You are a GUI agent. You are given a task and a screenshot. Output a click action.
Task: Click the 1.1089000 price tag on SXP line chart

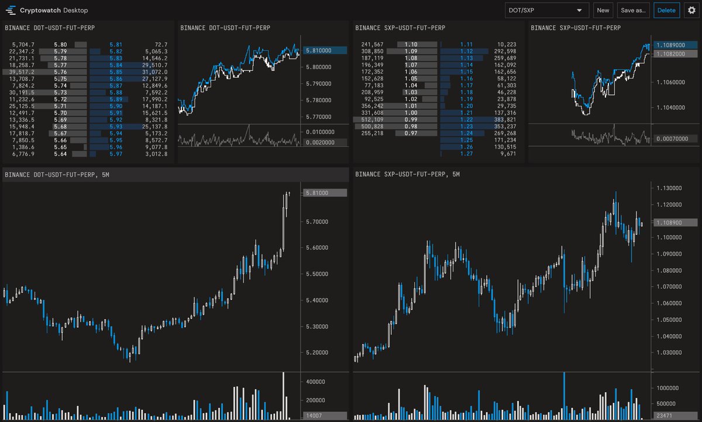(x=676, y=45)
